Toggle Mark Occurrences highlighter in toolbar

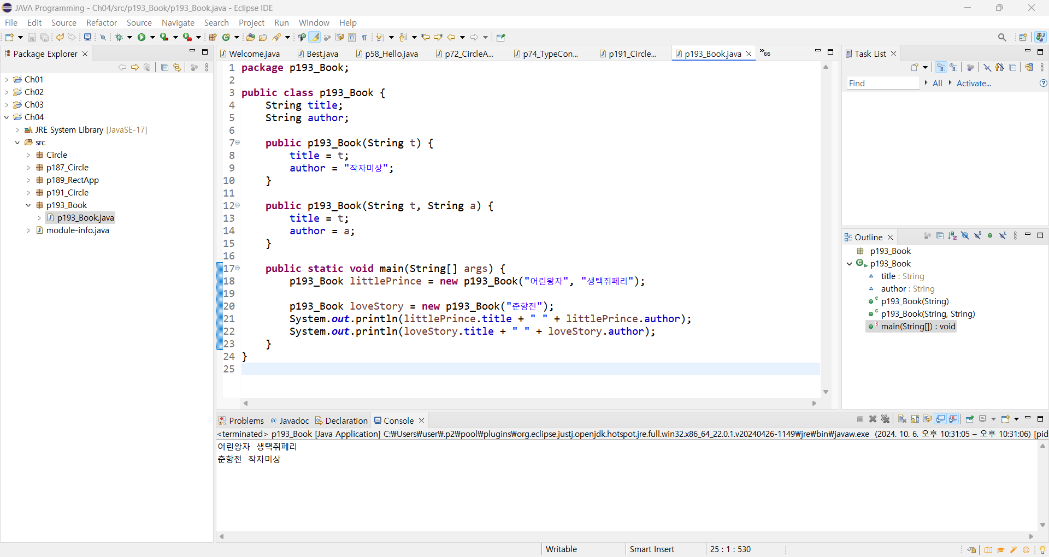(x=315, y=37)
